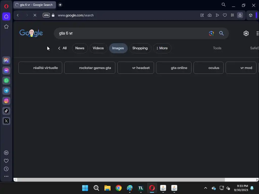
Task: Open Windows Start menu
Action: (x=85, y=188)
